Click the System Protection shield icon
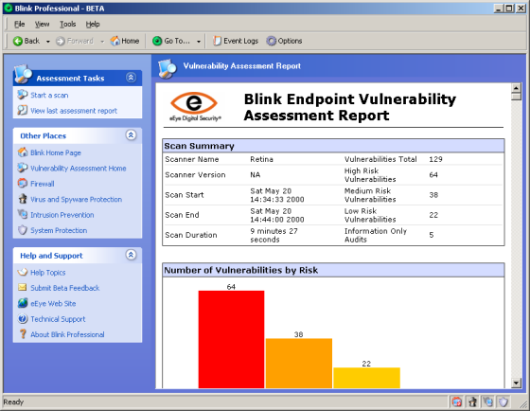 (23, 230)
